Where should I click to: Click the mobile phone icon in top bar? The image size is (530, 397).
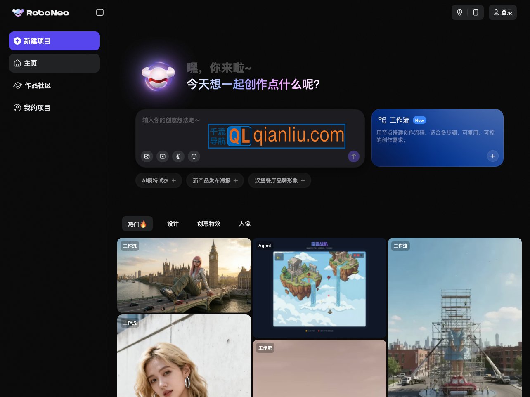coord(476,12)
